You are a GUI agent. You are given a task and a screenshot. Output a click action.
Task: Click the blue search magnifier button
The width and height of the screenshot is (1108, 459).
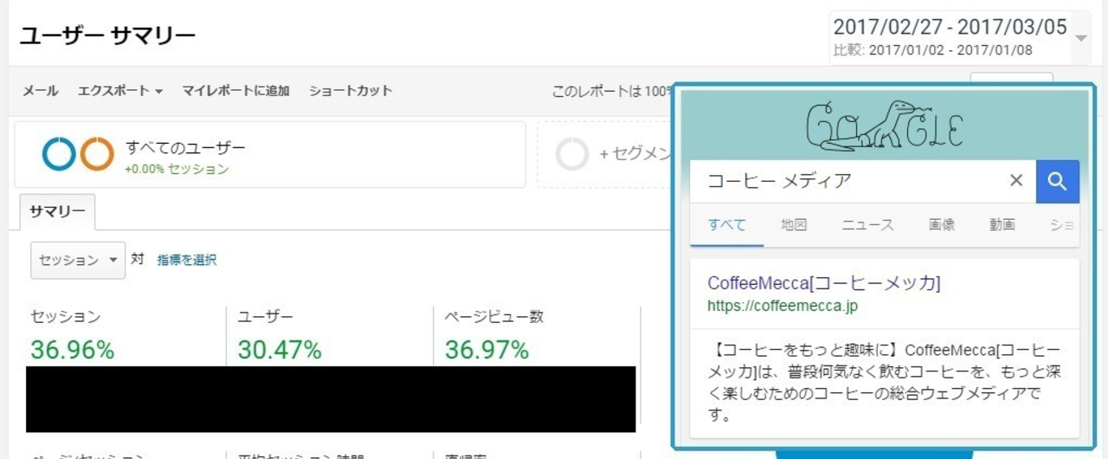click(x=1058, y=181)
